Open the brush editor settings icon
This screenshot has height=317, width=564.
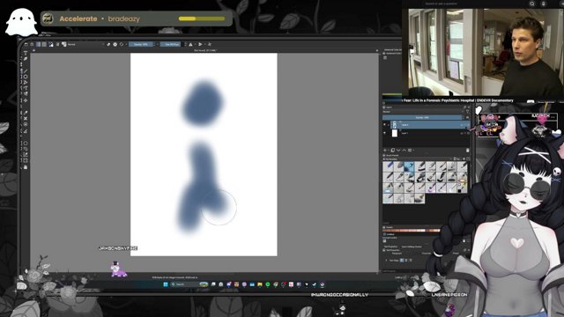pos(57,44)
